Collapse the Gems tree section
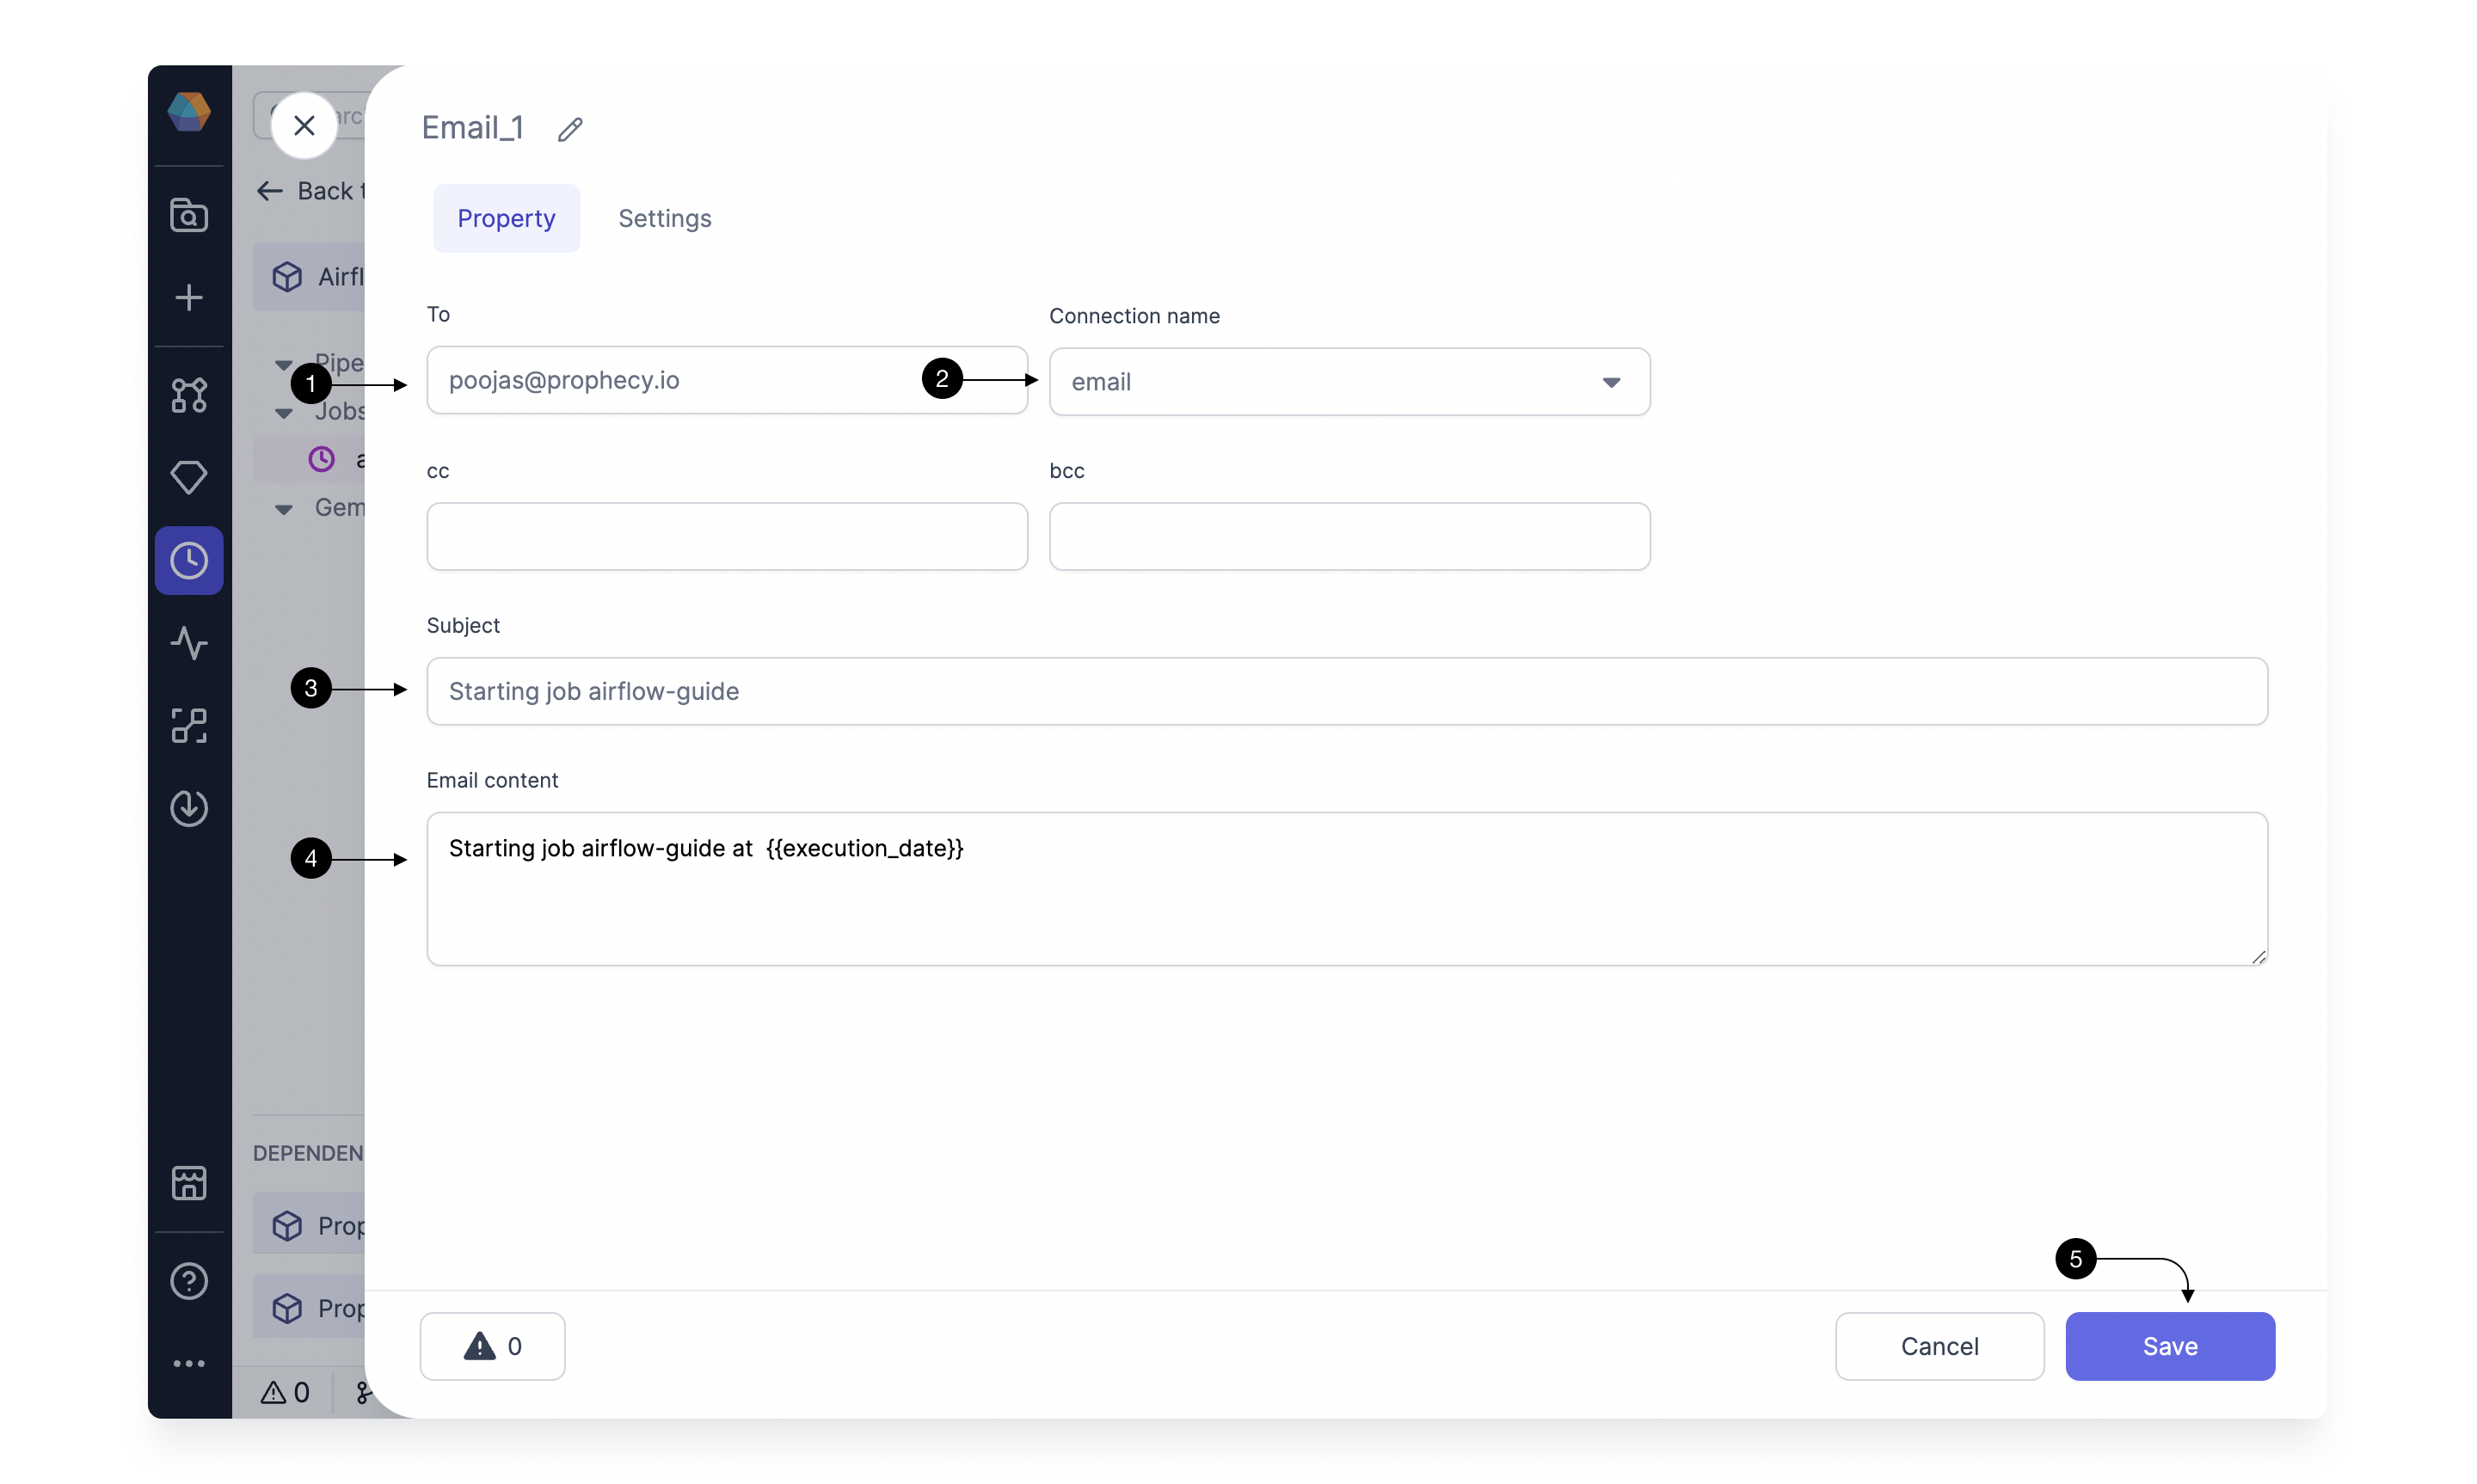Screen dimensions: 2477x1484 (x=284, y=510)
